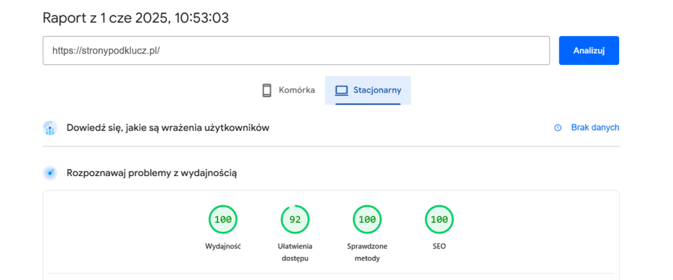Click the heading Dowiedz się, jakie są wrażenia użytkowników
The height and width of the screenshot is (280, 673).
[168, 128]
